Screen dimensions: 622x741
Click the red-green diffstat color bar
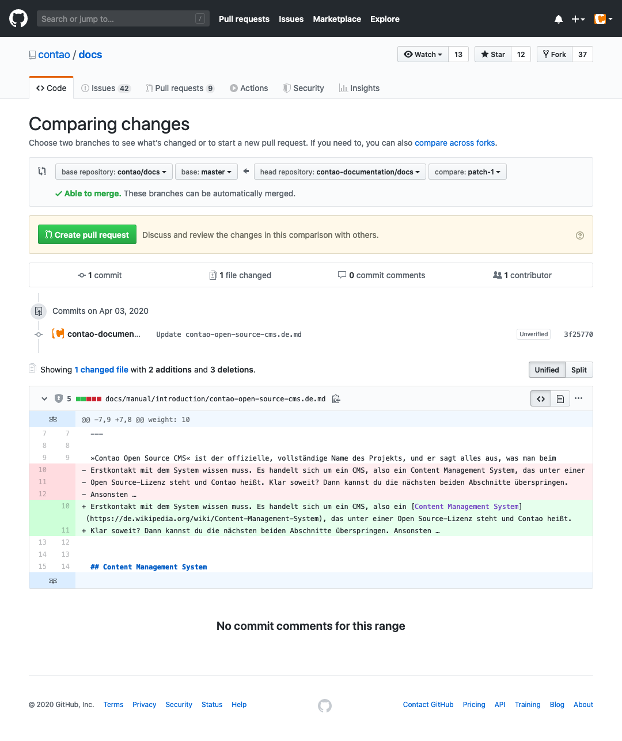tap(89, 398)
